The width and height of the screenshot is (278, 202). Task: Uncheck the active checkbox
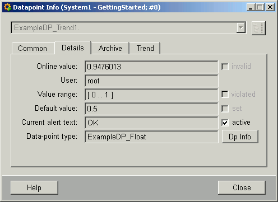[x=225, y=123]
